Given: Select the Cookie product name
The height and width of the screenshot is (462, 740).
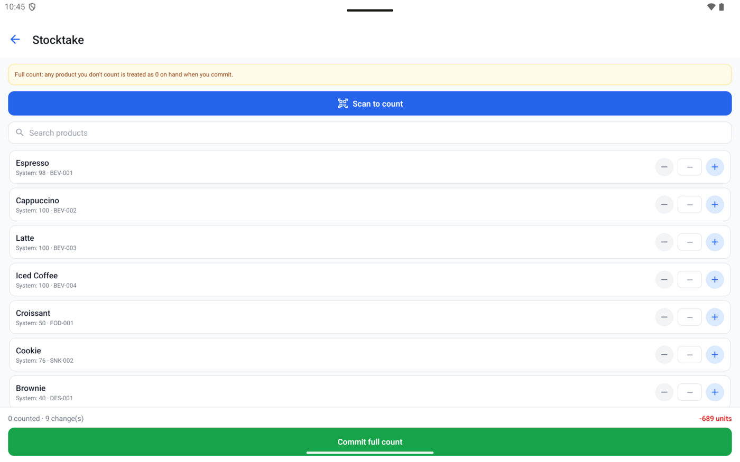Looking at the screenshot, I should click(x=29, y=351).
